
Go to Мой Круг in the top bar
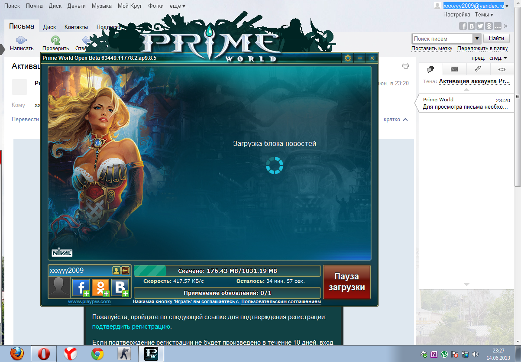130,6
